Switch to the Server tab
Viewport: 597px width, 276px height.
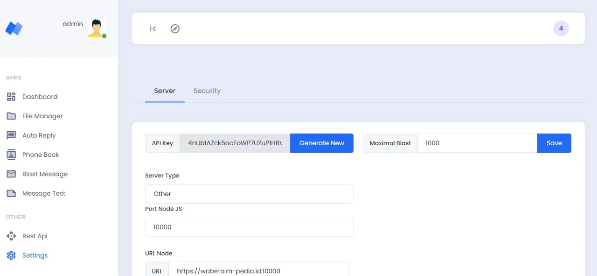[x=165, y=91]
